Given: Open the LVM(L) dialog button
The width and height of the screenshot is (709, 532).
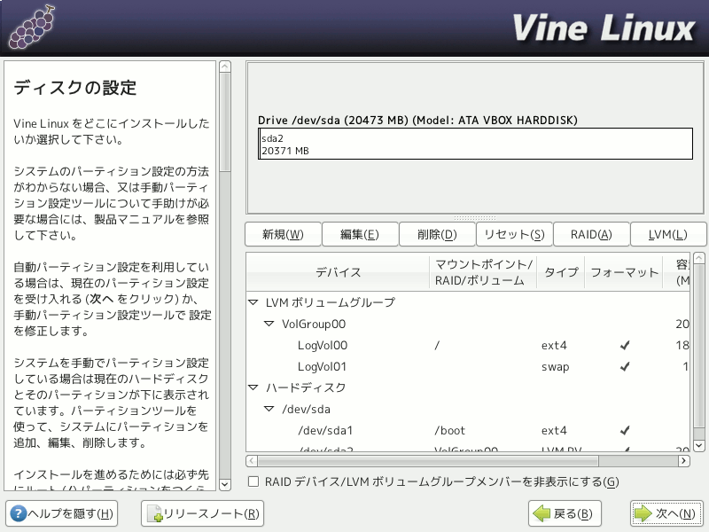Looking at the screenshot, I should pos(668,234).
